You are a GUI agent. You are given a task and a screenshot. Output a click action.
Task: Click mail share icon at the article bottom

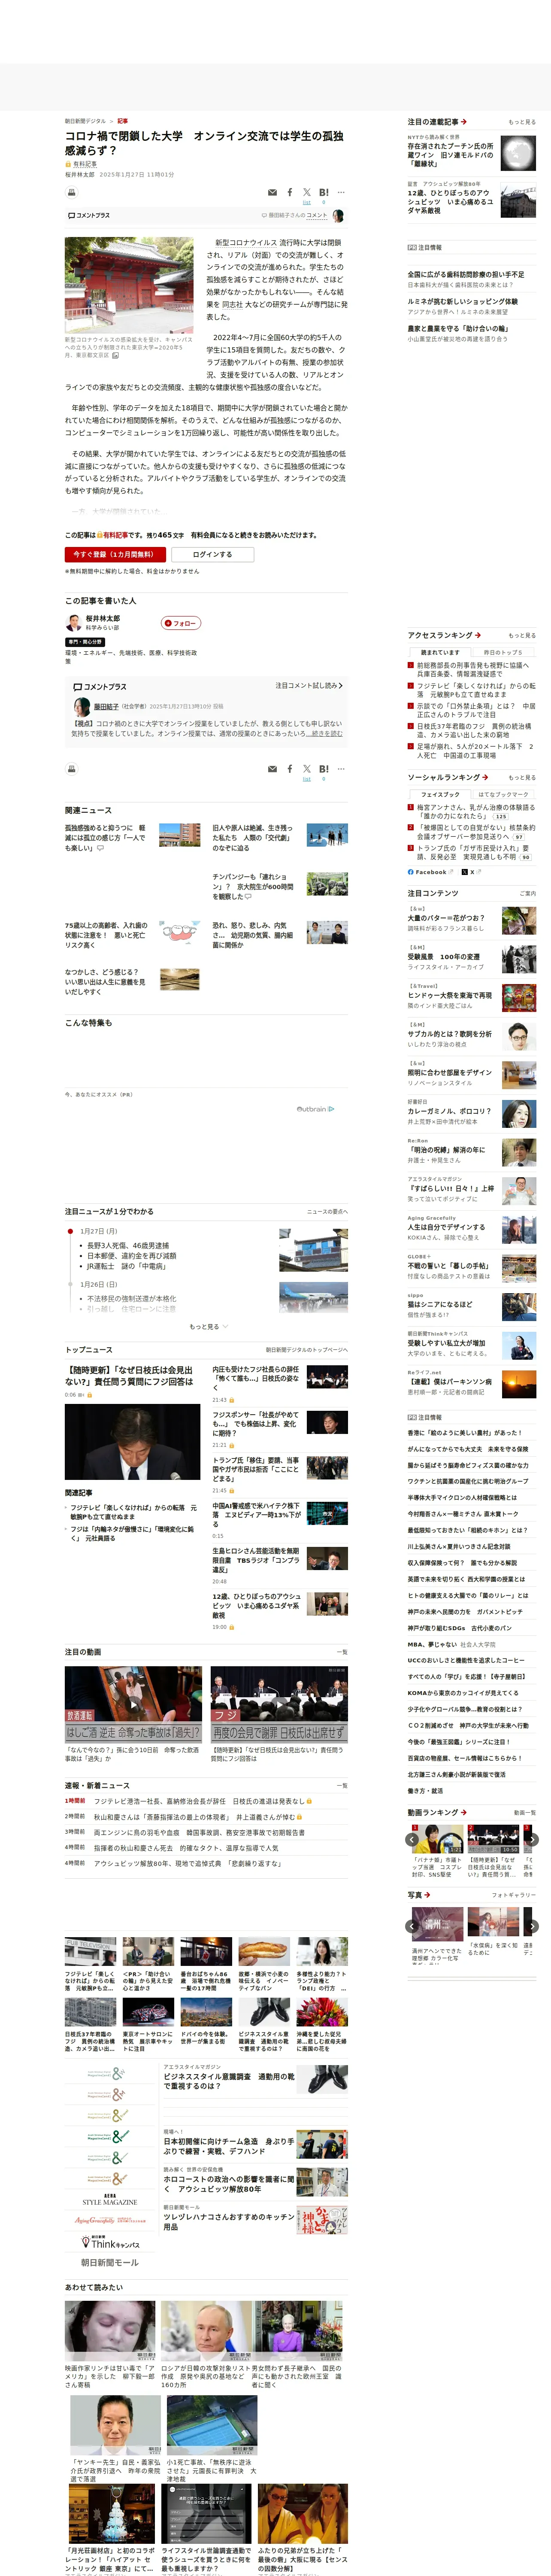[272, 769]
